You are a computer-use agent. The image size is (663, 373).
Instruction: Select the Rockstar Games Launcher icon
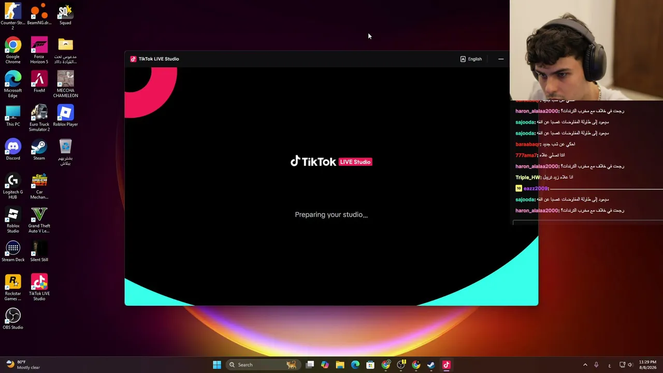point(13,287)
